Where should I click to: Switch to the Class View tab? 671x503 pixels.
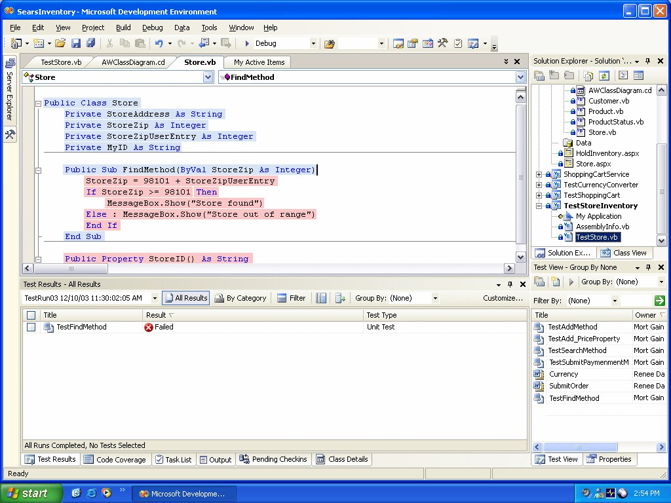(624, 253)
